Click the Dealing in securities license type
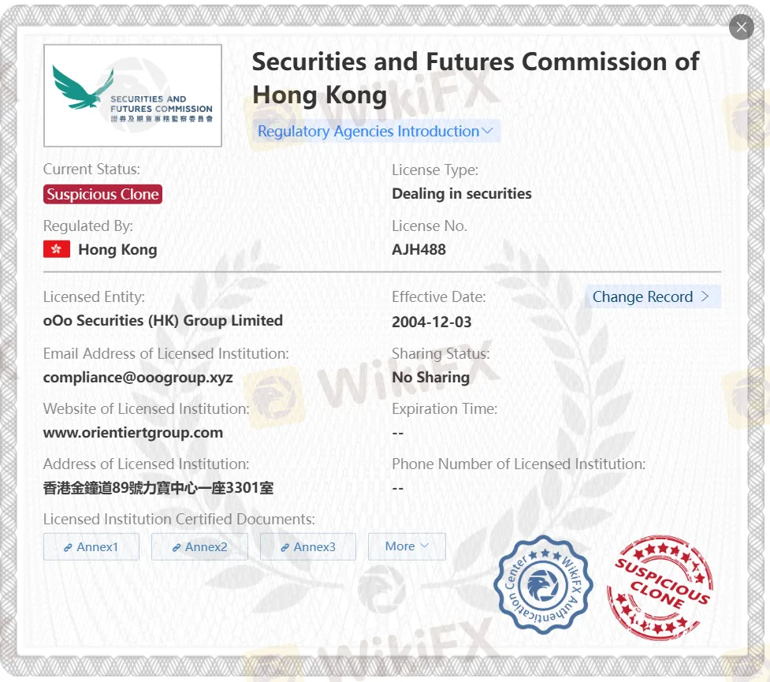770x682 pixels. point(461,194)
